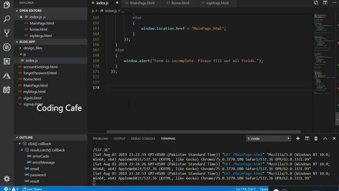Click the warnings count in the status bar
Image resolution: width=339 pixels, height=191 pixels.
15,189
